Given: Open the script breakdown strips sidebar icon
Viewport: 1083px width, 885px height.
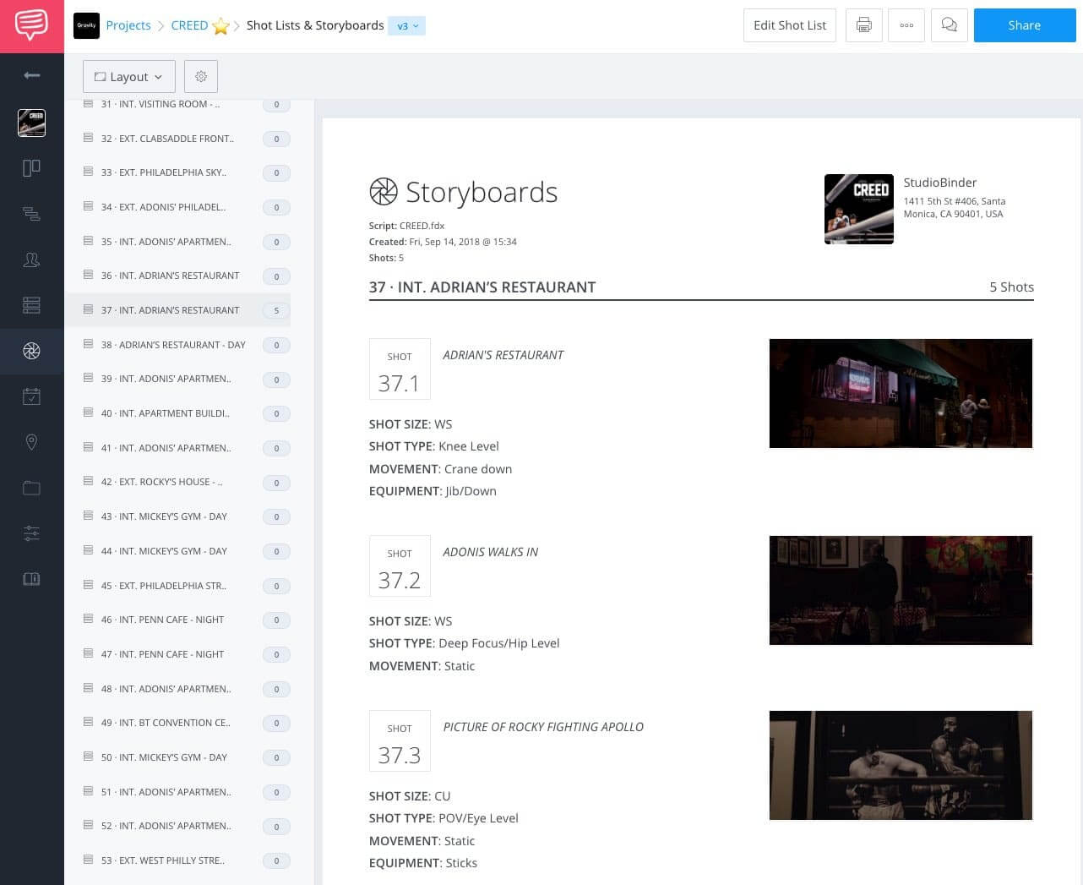Looking at the screenshot, I should [31, 305].
